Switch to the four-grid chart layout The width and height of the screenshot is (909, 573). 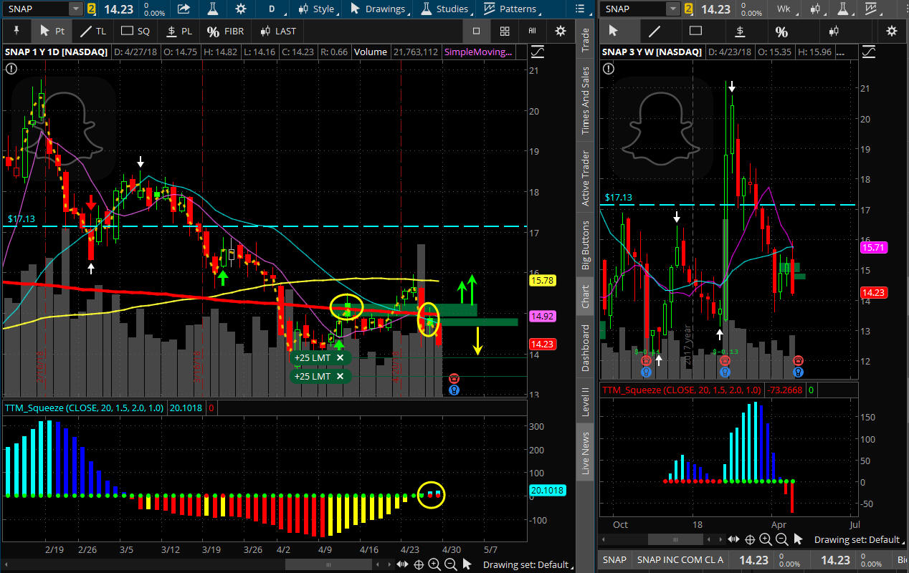click(x=505, y=32)
